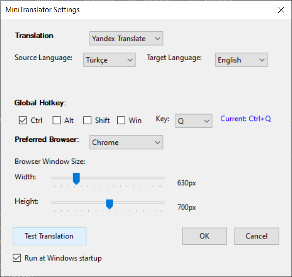Open the Yandex Translate service dropdown
The width and height of the screenshot is (292, 277).
click(x=126, y=39)
